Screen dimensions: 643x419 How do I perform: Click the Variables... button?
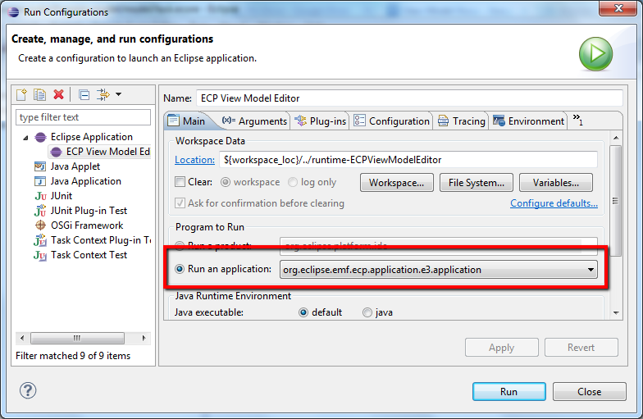click(556, 182)
